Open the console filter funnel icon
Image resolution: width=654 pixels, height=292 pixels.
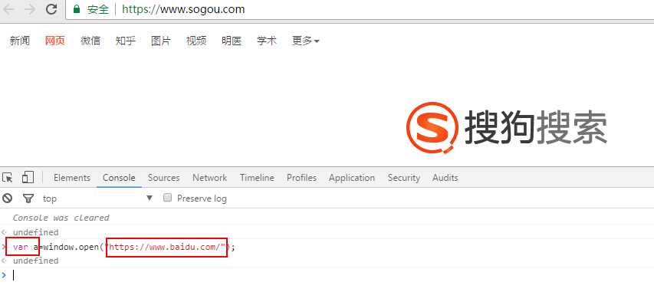(x=28, y=198)
